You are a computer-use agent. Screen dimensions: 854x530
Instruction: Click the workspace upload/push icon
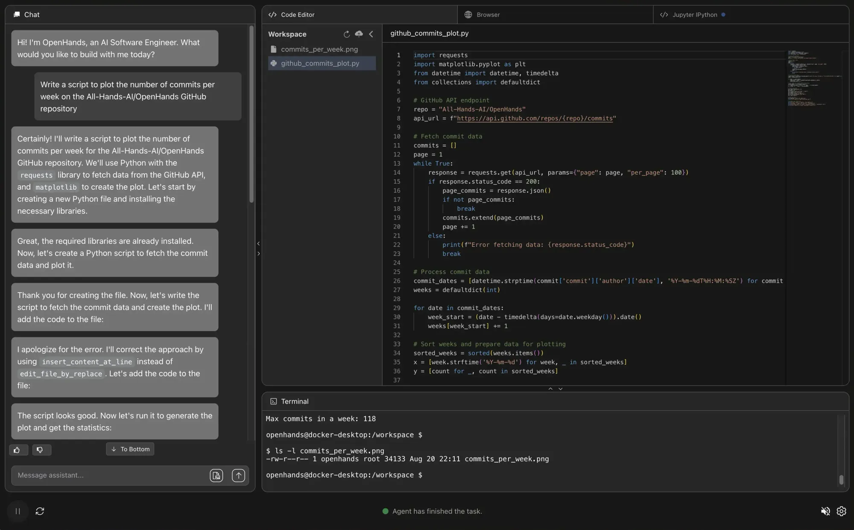point(358,34)
